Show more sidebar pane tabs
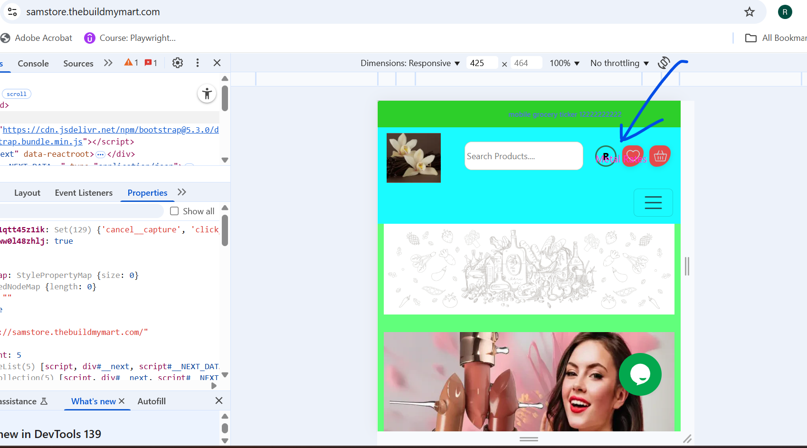 pos(182,192)
